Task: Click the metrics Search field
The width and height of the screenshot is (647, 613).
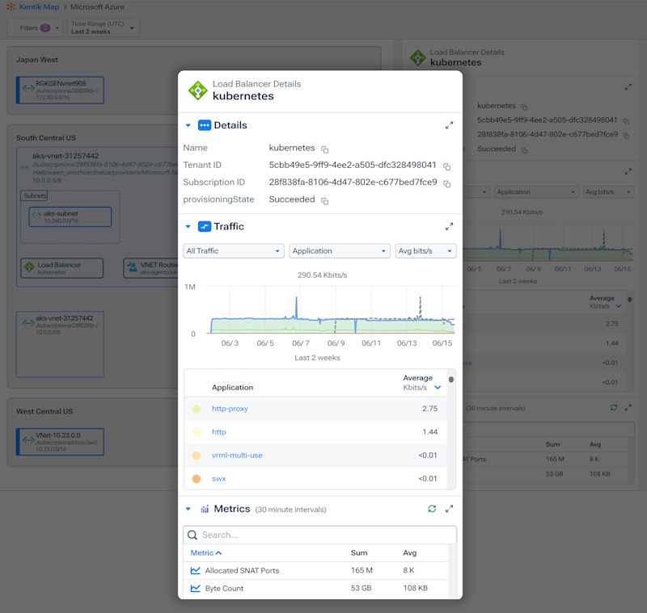Action: tap(319, 535)
